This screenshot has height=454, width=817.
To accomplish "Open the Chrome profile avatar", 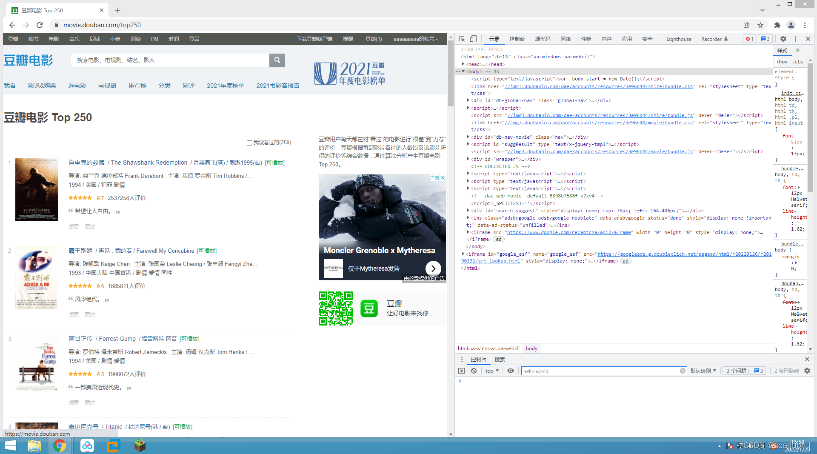I will [791, 25].
